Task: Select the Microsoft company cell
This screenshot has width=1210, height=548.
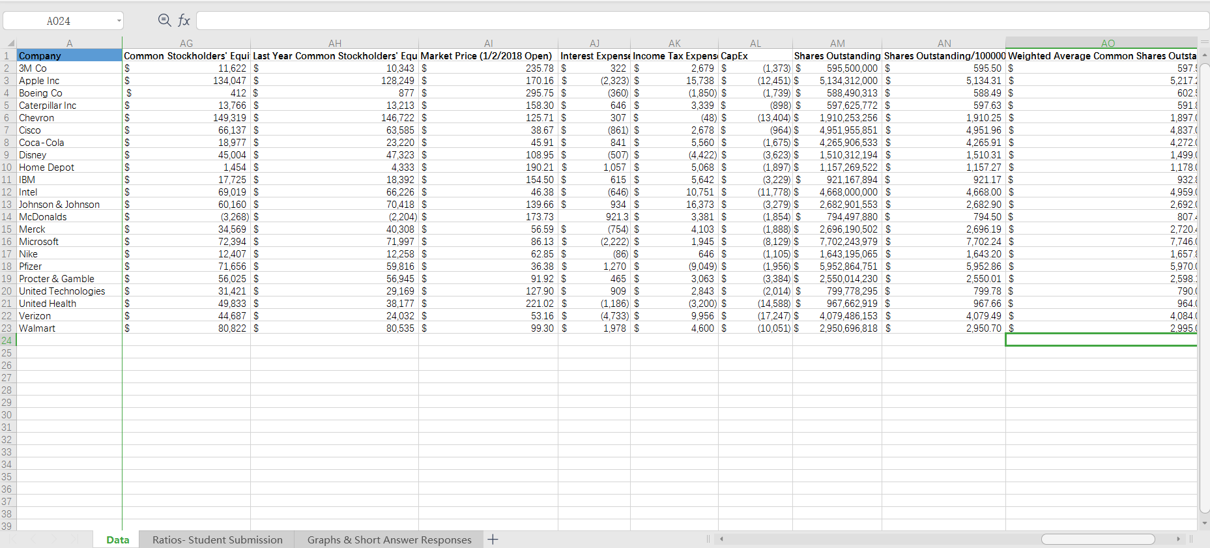Action: (x=69, y=242)
